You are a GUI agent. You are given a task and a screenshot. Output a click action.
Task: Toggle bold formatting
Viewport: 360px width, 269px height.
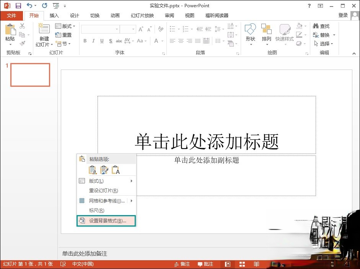tap(85, 41)
